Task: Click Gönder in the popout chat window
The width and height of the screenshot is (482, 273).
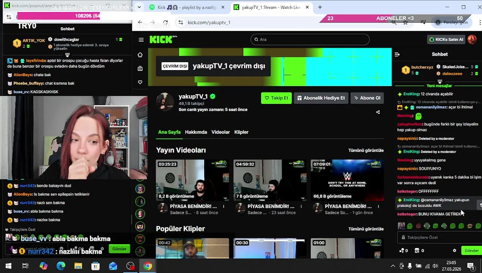Action: 119,249
